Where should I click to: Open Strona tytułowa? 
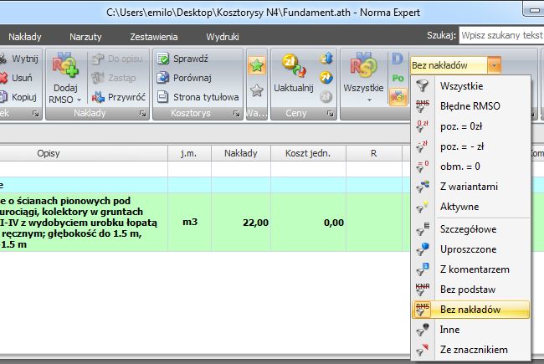[198, 97]
